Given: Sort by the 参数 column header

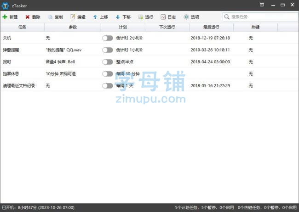Looking at the screenshot, I should coord(73,27).
